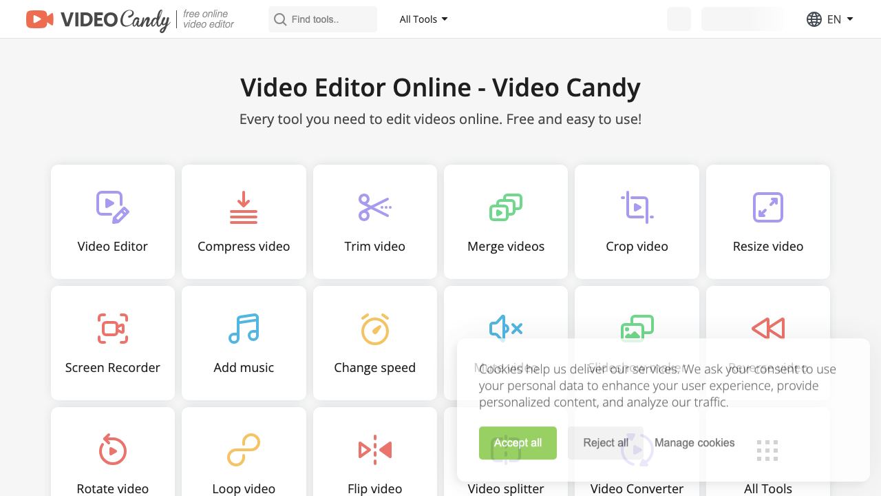Click the Video Candy logo

[98, 19]
